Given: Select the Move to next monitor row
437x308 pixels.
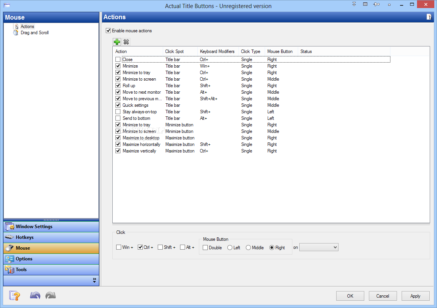Looking at the screenshot, I should coord(252,92).
